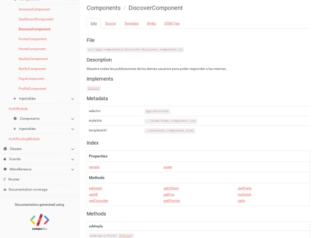Open ProfileComponent in sidebar
Viewport: 317px width, 238px height.
[32, 89]
